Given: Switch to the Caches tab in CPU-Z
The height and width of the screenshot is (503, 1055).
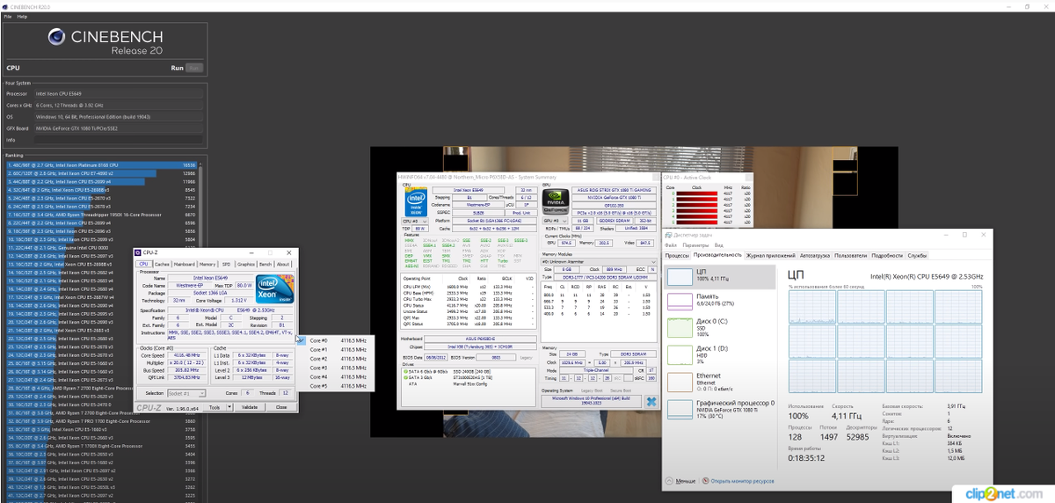Looking at the screenshot, I should point(162,264).
